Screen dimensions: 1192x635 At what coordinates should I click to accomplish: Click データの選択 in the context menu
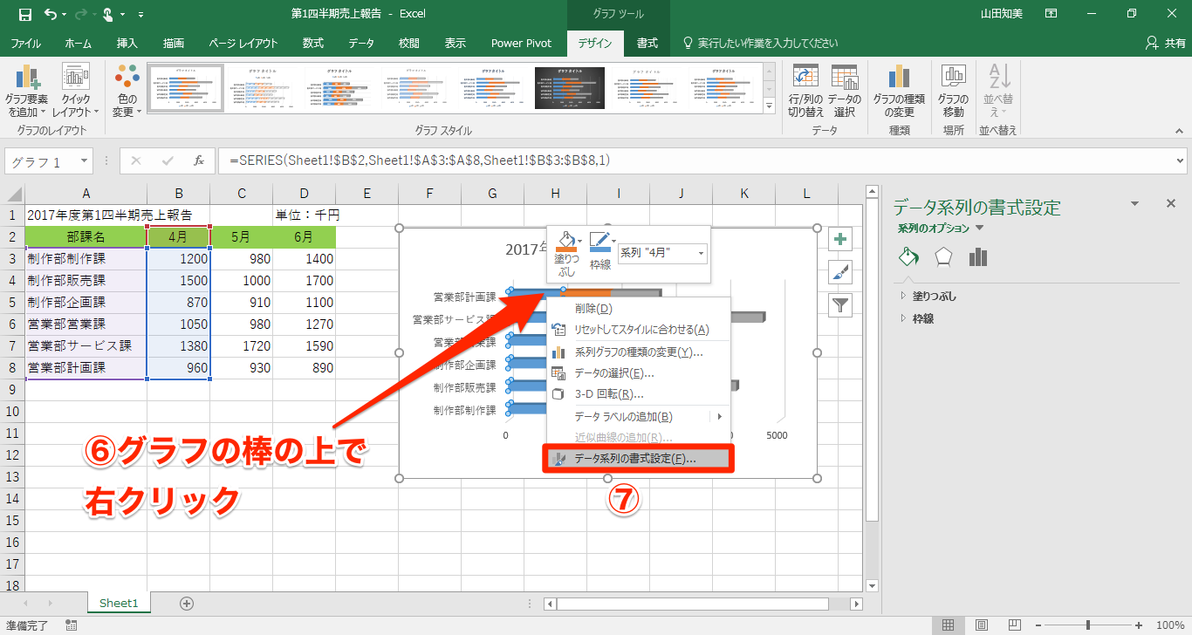(x=639, y=373)
